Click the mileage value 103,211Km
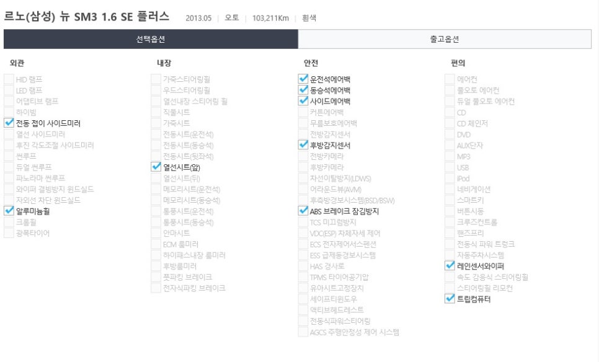 pos(270,18)
